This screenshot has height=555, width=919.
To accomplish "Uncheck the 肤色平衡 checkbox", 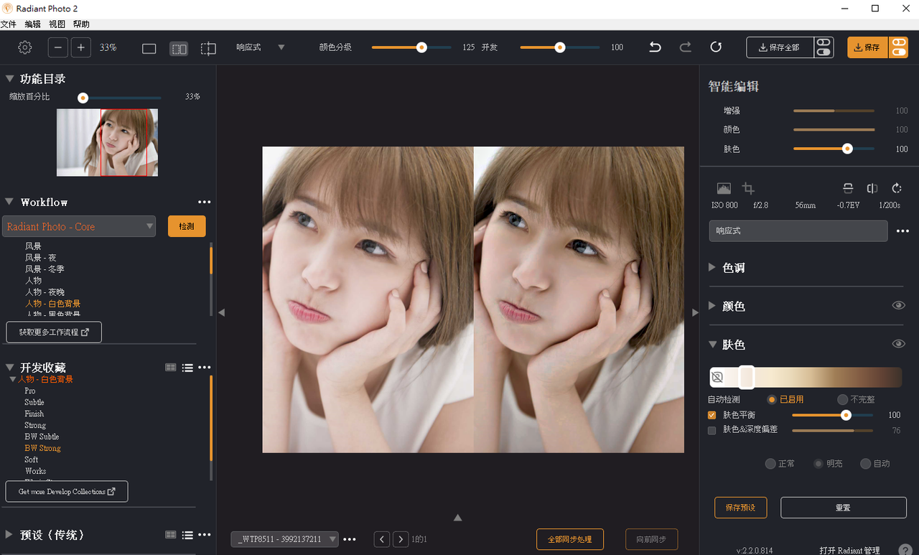I will tap(712, 415).
